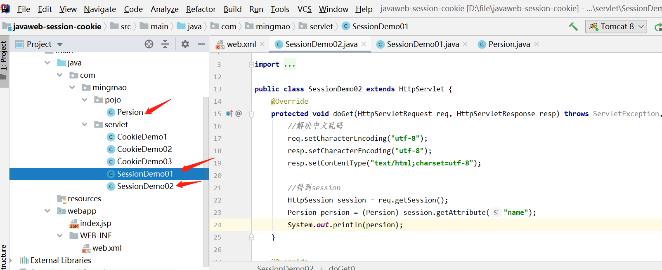Click the locate/scroll from source target icon
662x270 pixels.
pos(149,44)
